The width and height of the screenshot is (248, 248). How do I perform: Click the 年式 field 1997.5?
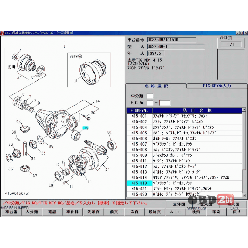pos(155,53)
